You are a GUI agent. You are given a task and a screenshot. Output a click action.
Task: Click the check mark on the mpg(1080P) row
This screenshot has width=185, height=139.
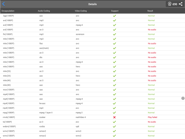[114, 113]
